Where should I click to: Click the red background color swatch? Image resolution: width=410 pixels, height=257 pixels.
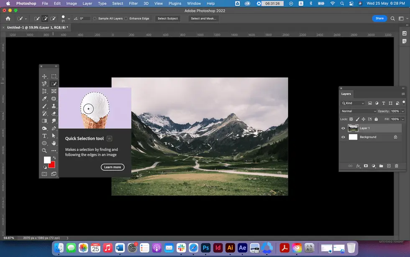pos(51,165)
